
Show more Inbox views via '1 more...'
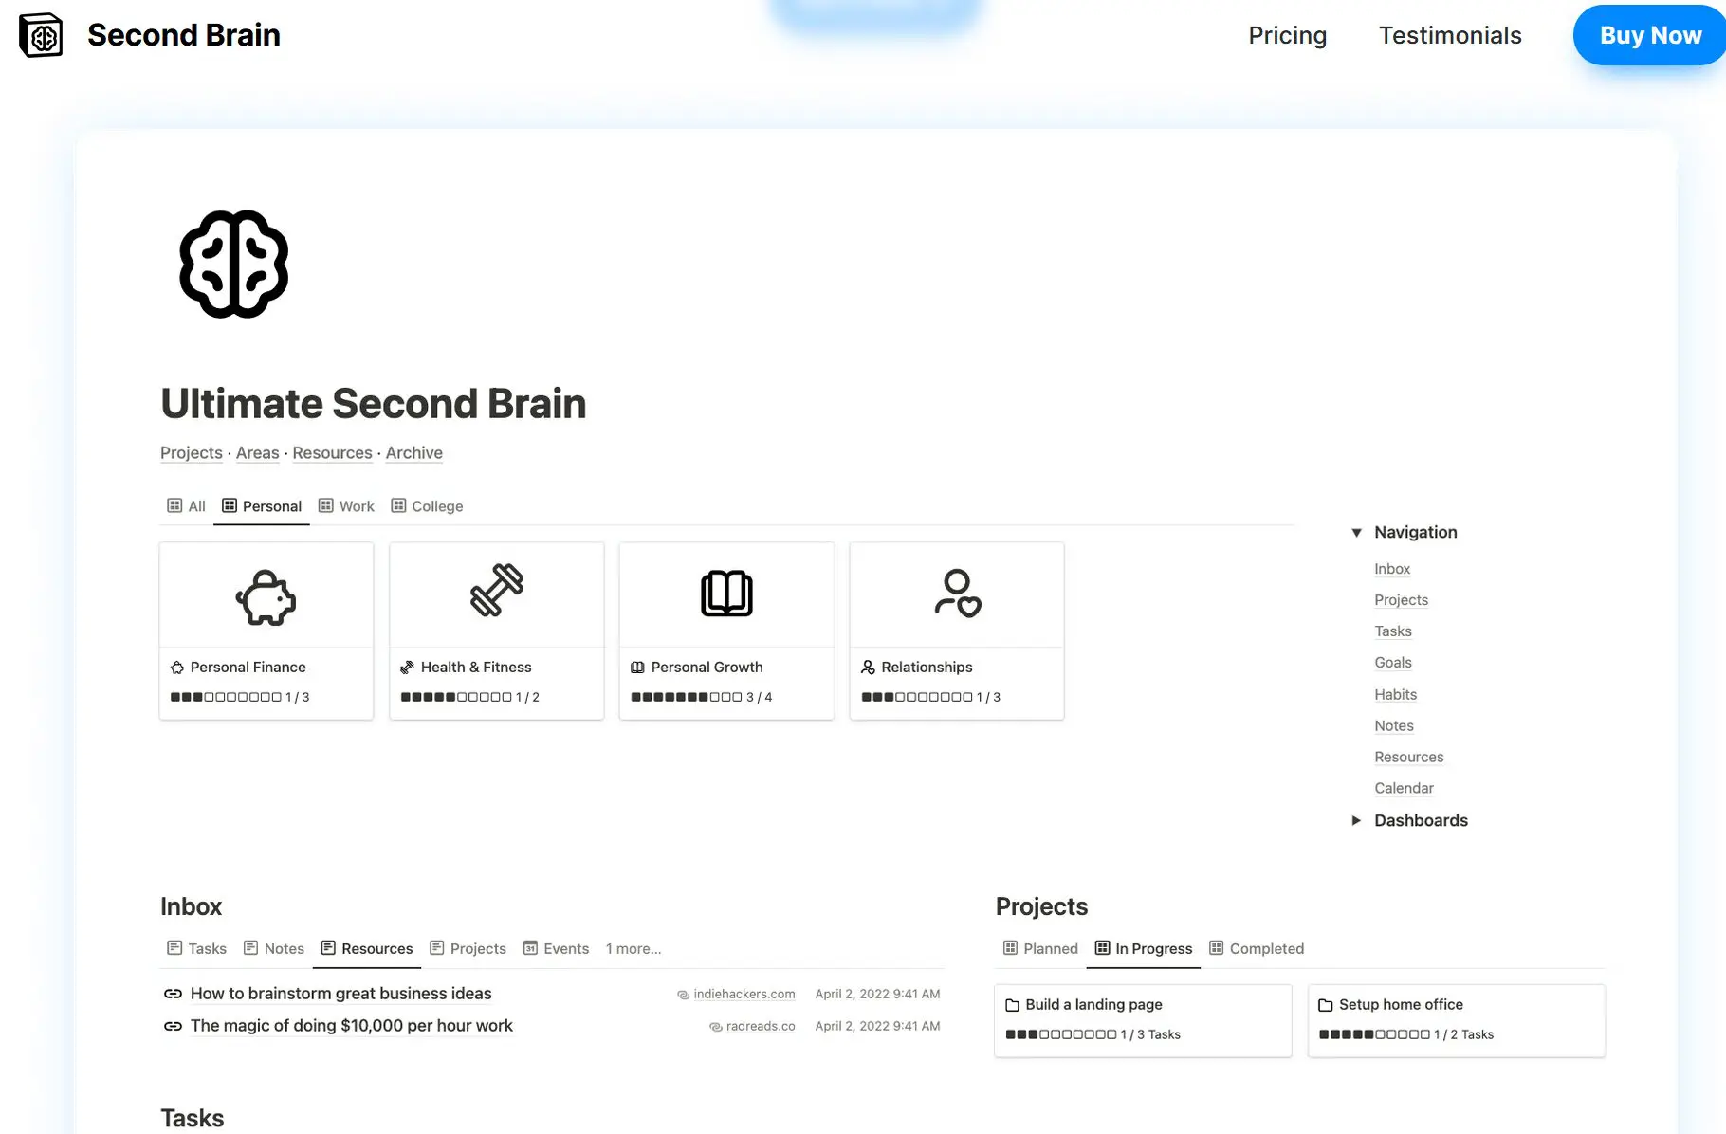[633, 948]
